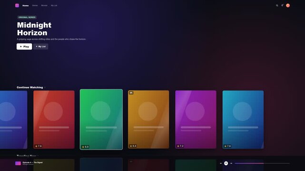This screenshot has width=305, height=171.
Task: Click the 7.2 star rating badge
Action: pos(180,146)
